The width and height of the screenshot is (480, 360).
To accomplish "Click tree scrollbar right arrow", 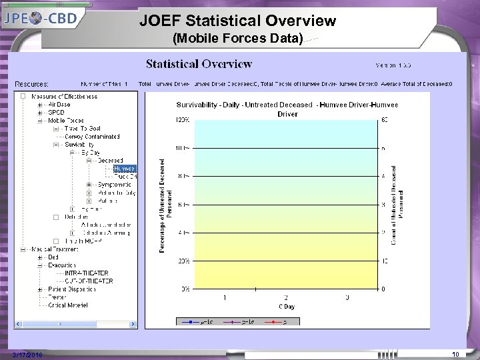I will pos(133,324).
